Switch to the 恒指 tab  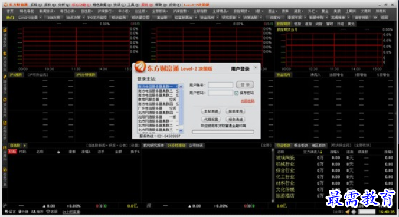[x=297, y=24]
